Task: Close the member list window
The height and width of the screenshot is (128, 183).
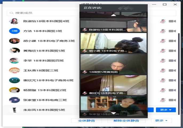Action: click(175, 5)
